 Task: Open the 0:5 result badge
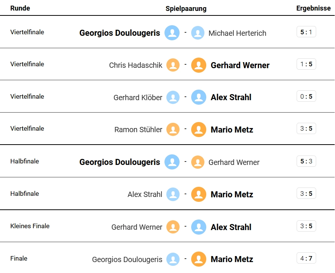click(306, 96)
